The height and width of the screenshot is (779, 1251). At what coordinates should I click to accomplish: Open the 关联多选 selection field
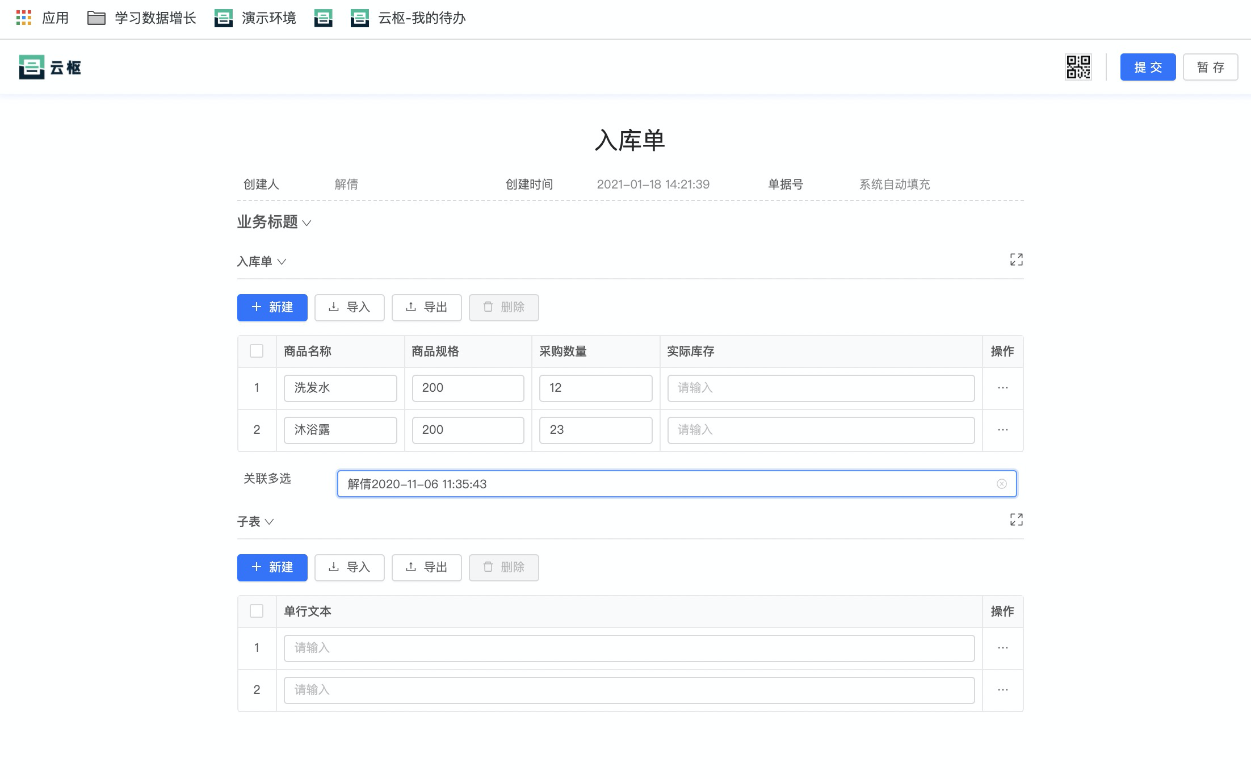pos(677,484)
